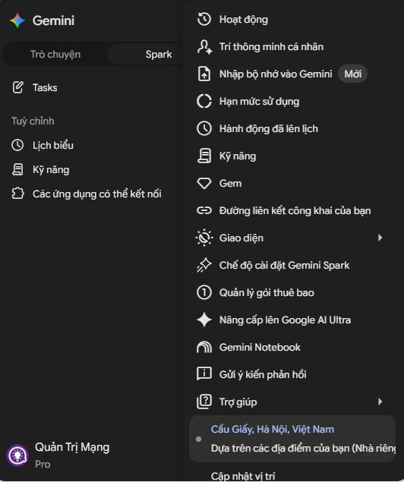Screen dimensions: 404x482
Task: Open the Giao diện submenu entry
Action: [x=241, y=238]
